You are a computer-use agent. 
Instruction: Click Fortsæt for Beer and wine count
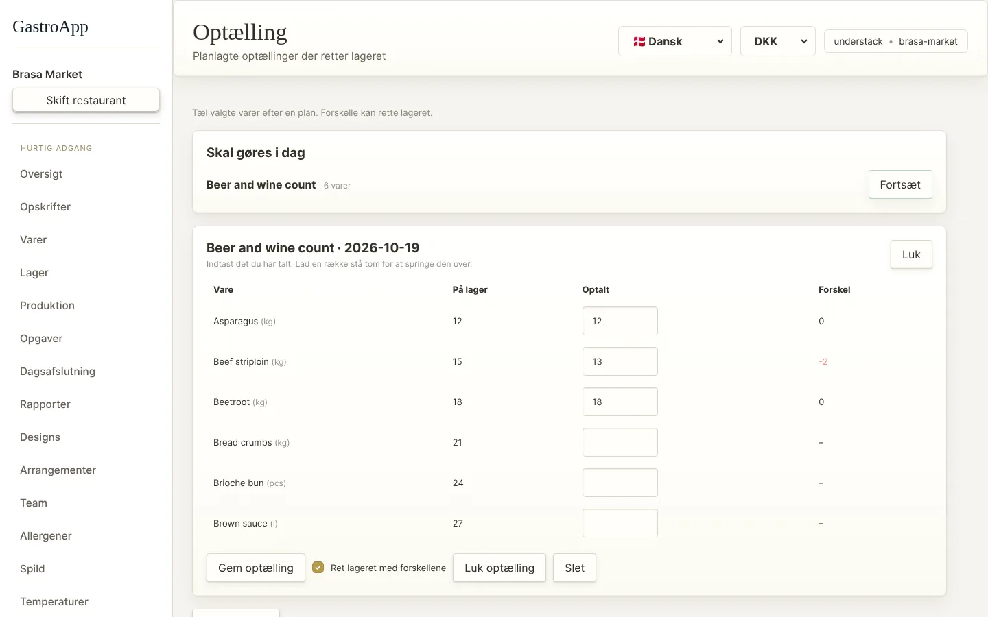900,184
